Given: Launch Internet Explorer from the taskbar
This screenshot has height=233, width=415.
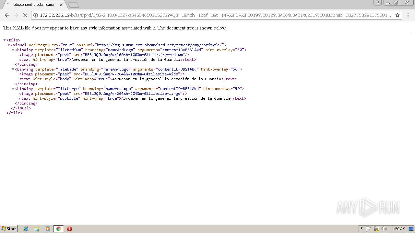Looking at the screenshot, I should point(26,229).
